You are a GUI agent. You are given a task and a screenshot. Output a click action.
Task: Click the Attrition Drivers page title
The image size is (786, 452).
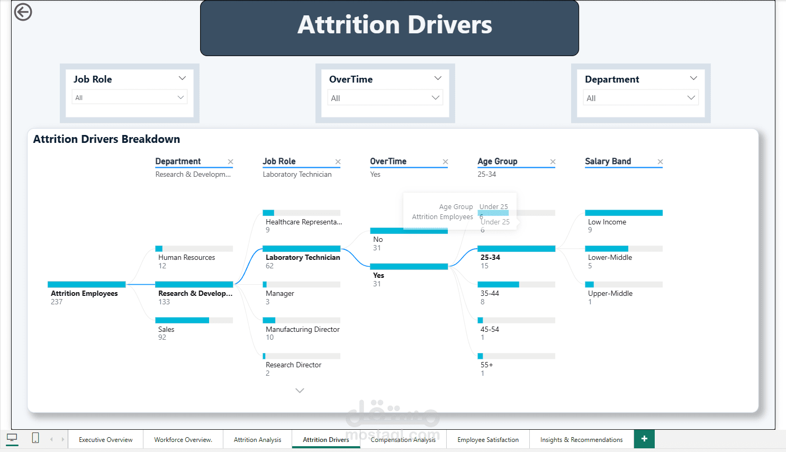(395, 25)
